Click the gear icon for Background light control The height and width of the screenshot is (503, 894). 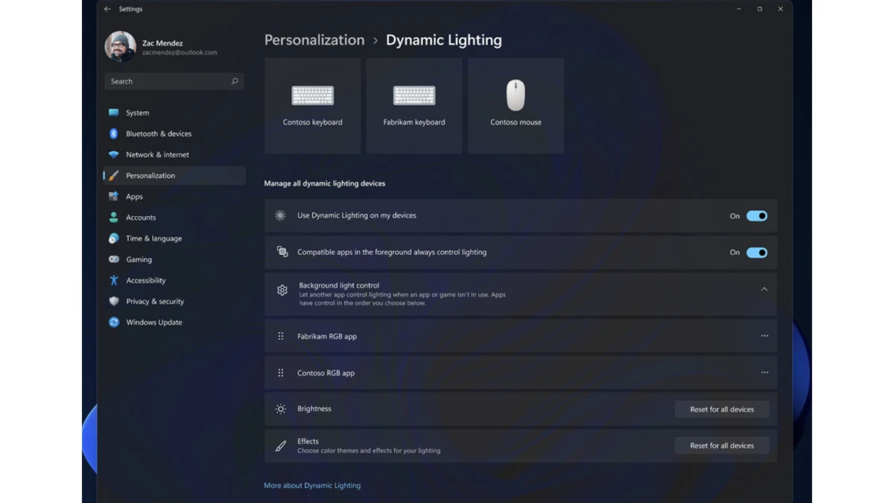[282, 290]
